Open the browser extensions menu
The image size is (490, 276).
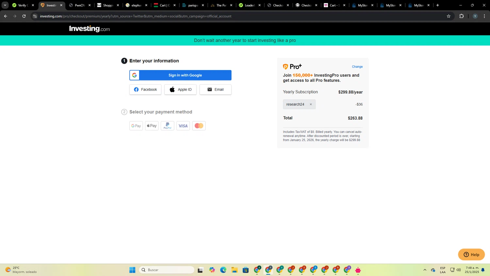pyautogui.click(x=462, y=16)
